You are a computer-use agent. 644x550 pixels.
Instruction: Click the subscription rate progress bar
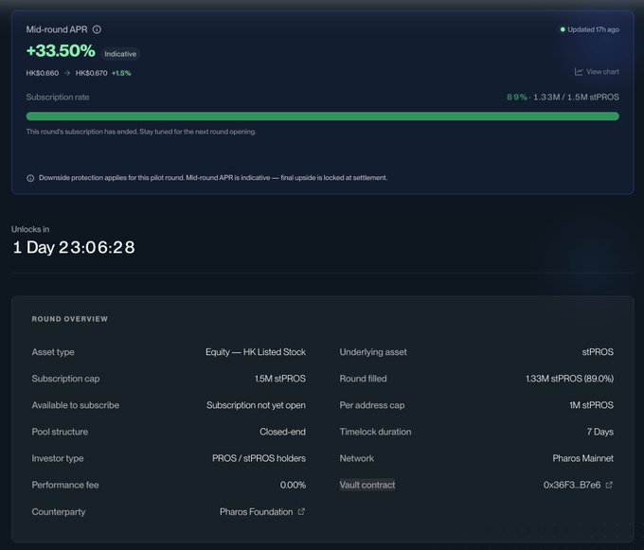point(322,116)
